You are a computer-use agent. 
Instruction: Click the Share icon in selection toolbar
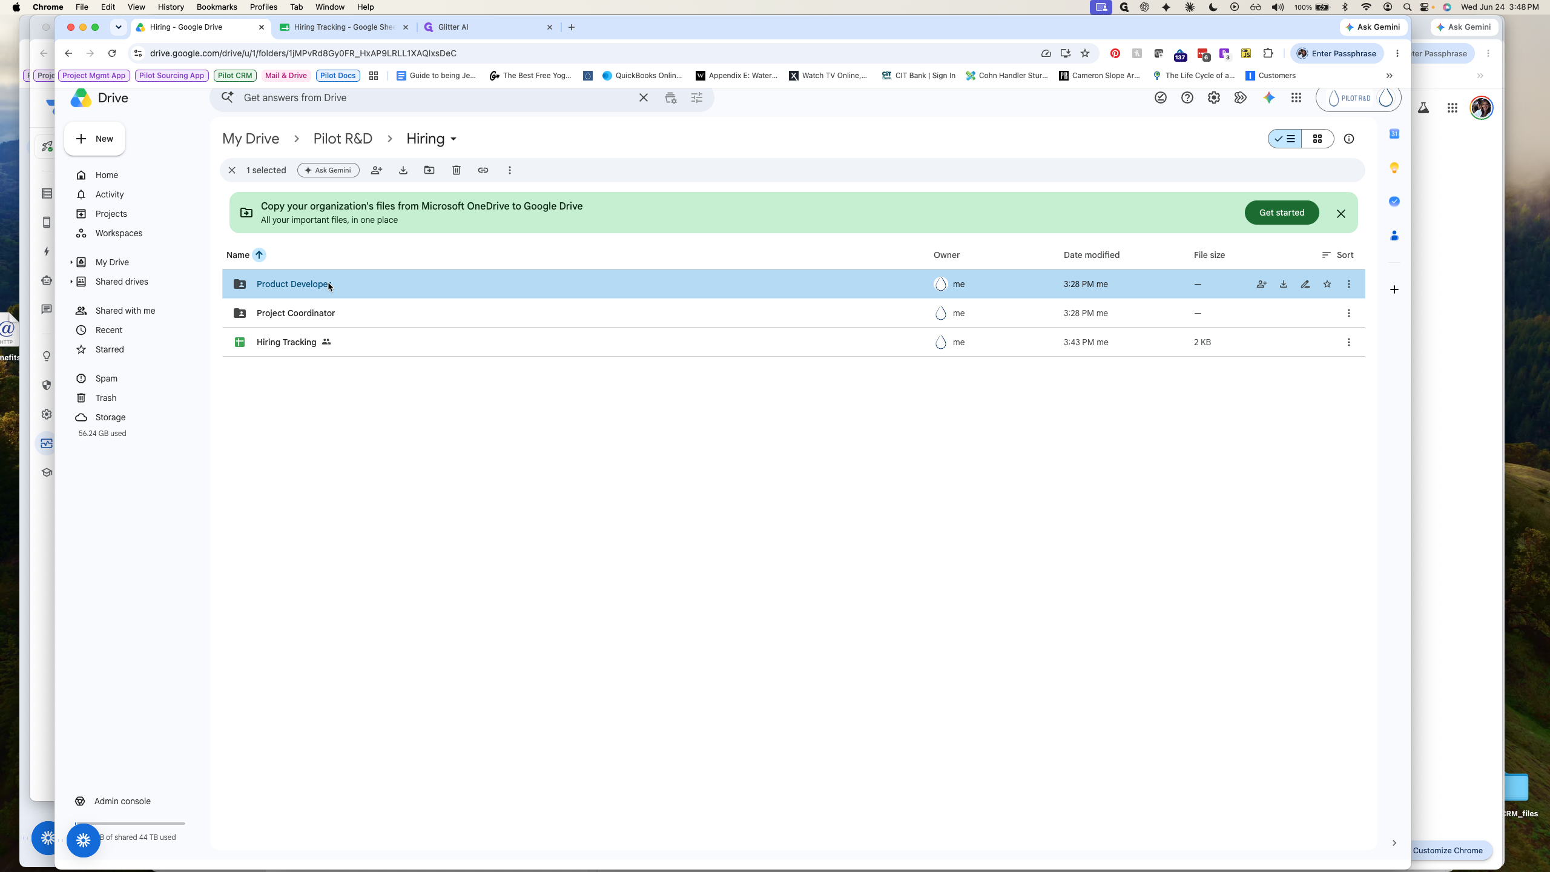tap(376, 170)
